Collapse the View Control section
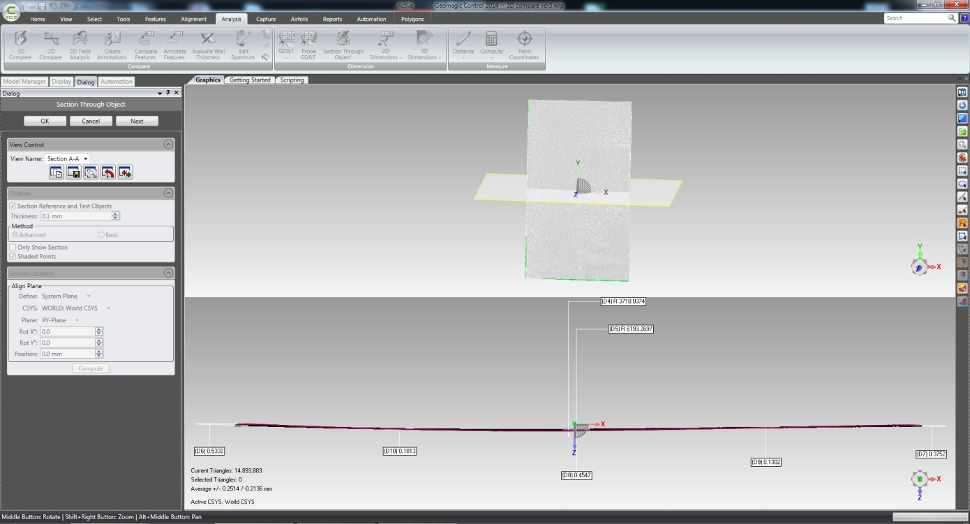This screenshot has height=524, width=970. (x=168, y=144)
